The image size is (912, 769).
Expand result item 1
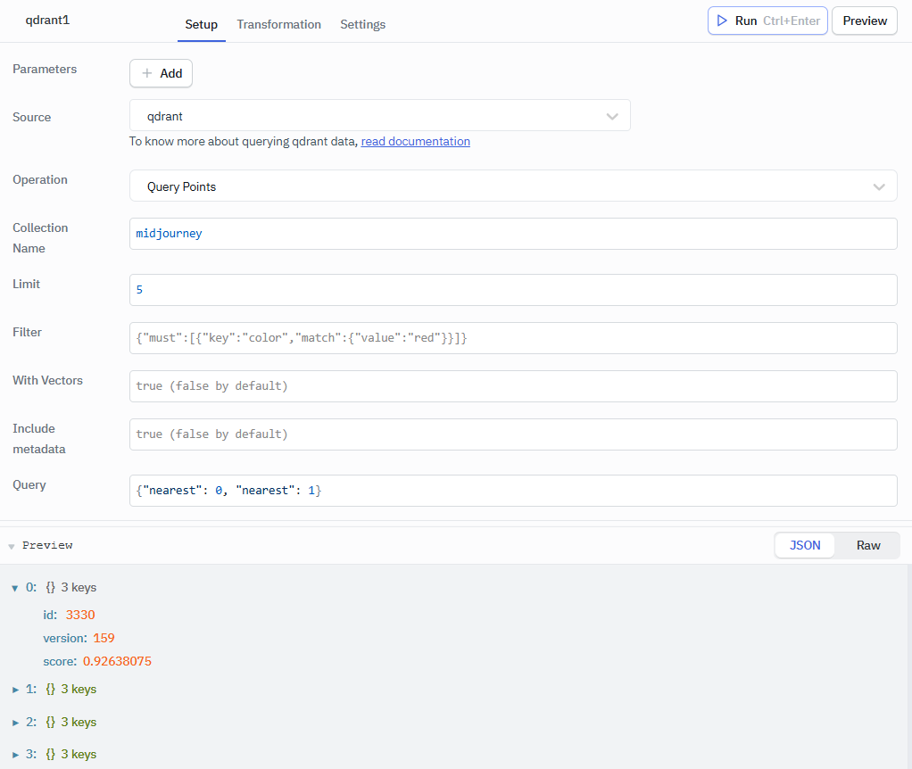click(x=15, y=690)
